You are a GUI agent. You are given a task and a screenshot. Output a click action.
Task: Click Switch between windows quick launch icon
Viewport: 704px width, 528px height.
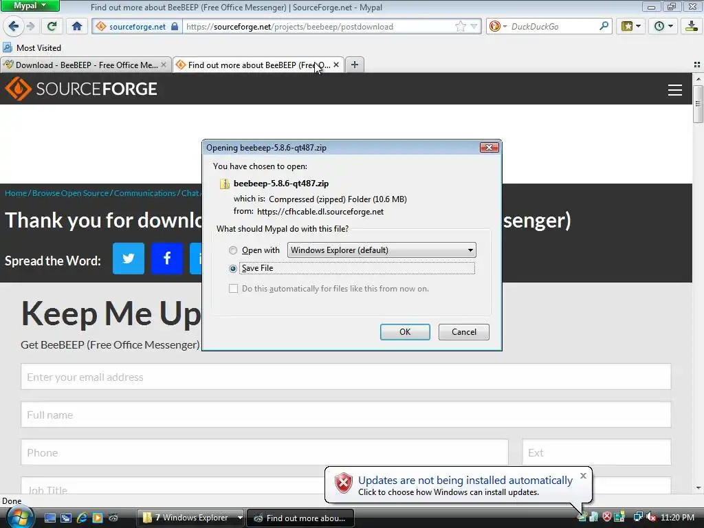[x=66, y=518]
